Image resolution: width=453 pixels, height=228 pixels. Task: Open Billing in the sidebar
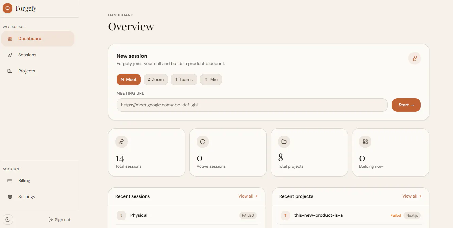point(38,181)
